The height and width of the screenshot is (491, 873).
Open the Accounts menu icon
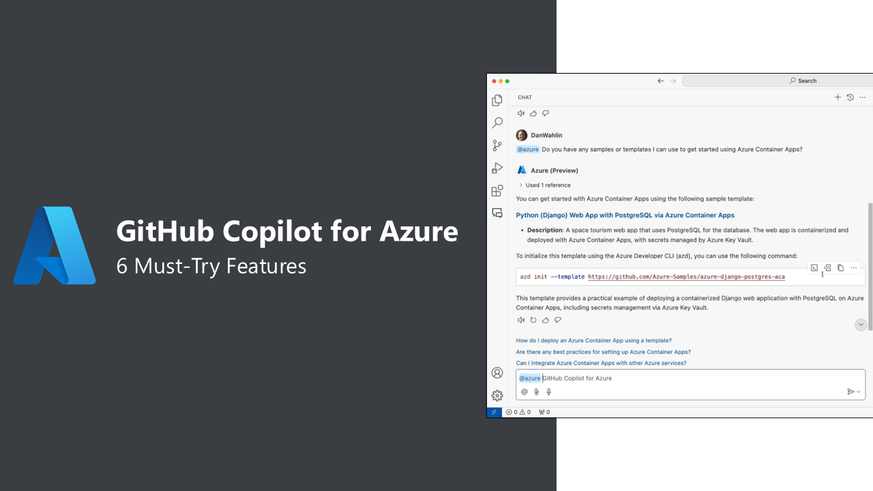tap(497, 373)
